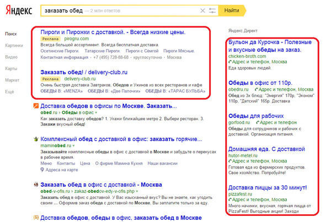The image size is (326, 222).
Task: Click phone icon in pizzafest.ru ad
Action: (x=230, y=199)
